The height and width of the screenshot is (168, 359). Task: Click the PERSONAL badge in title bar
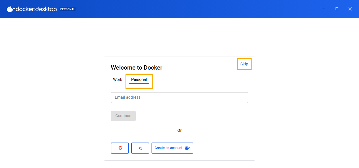coord(68,9)
